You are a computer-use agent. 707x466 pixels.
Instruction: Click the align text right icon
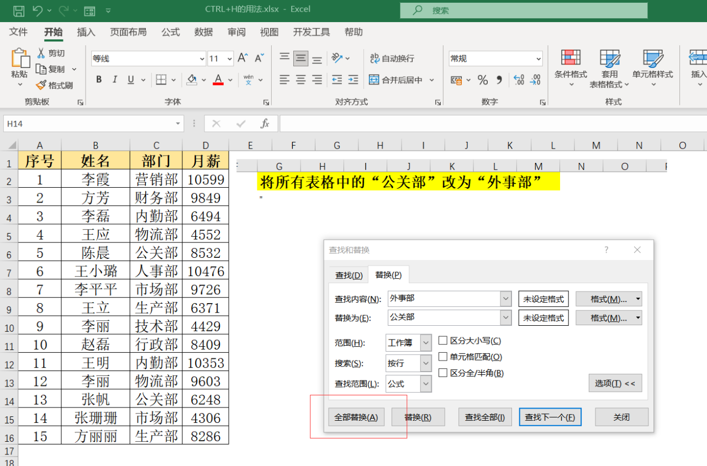(317, 80)
